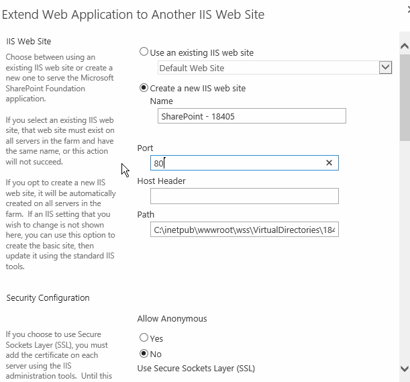Click the 'Extend Web Application to Another IIS Web Site' title

[134, 14]
